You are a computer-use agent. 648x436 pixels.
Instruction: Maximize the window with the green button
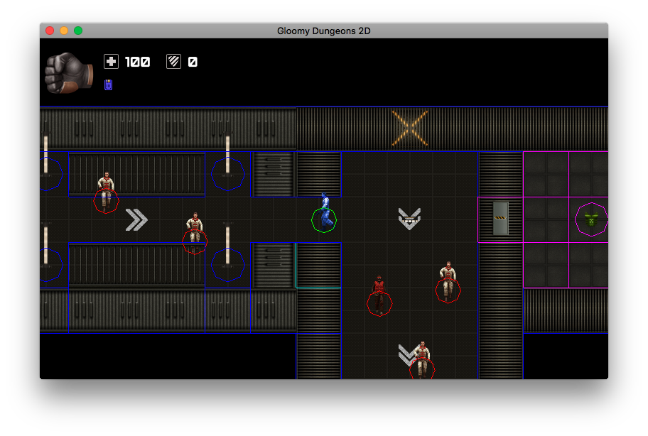(x=78, y=31)
